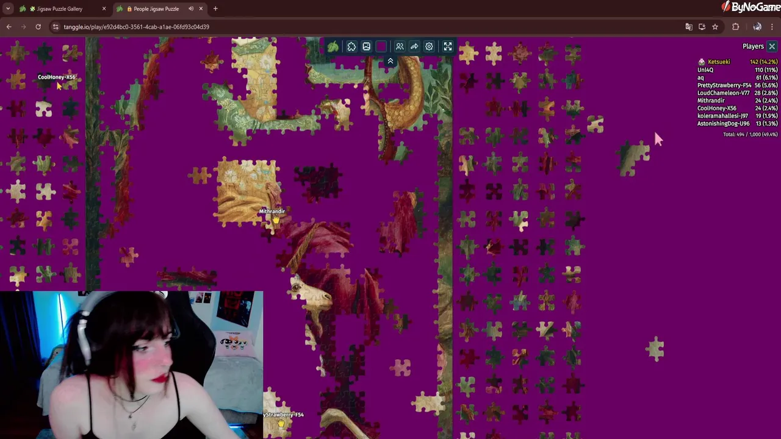Click the total progress 494 / 1,000 text

750,134
